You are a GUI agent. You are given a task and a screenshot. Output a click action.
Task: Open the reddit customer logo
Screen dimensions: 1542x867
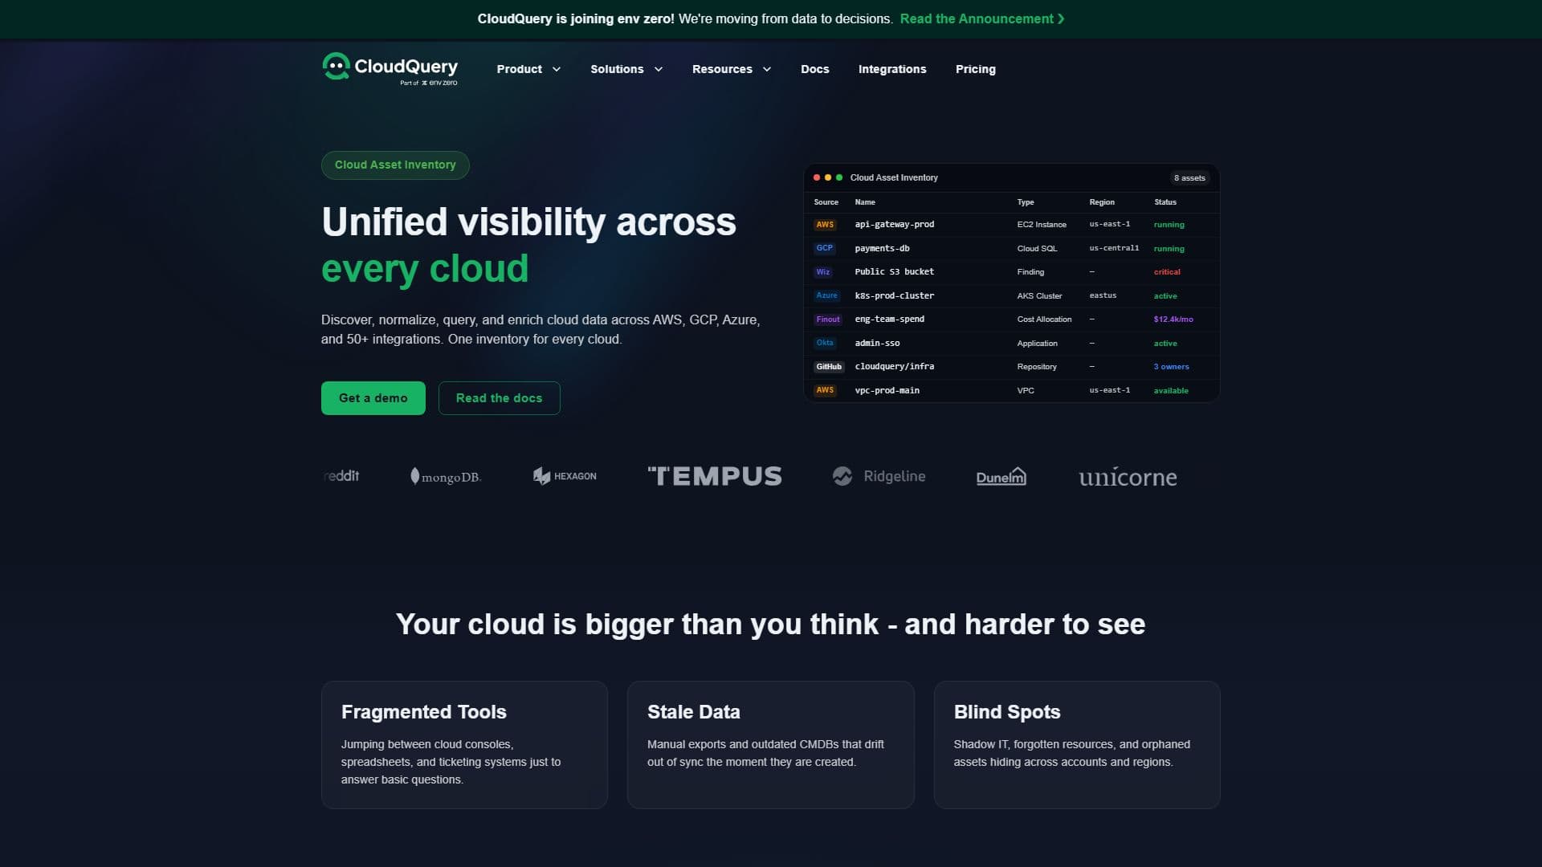[x=341, y=476]
